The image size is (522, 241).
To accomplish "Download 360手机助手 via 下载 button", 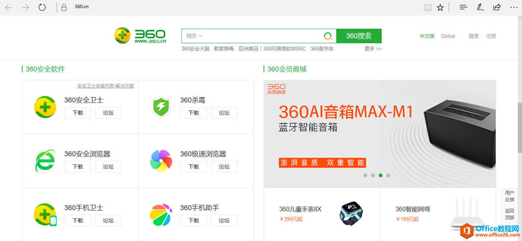I will 193,220.
